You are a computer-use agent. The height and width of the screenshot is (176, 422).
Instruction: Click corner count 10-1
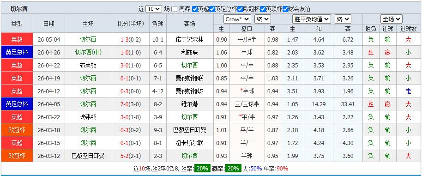158,40
